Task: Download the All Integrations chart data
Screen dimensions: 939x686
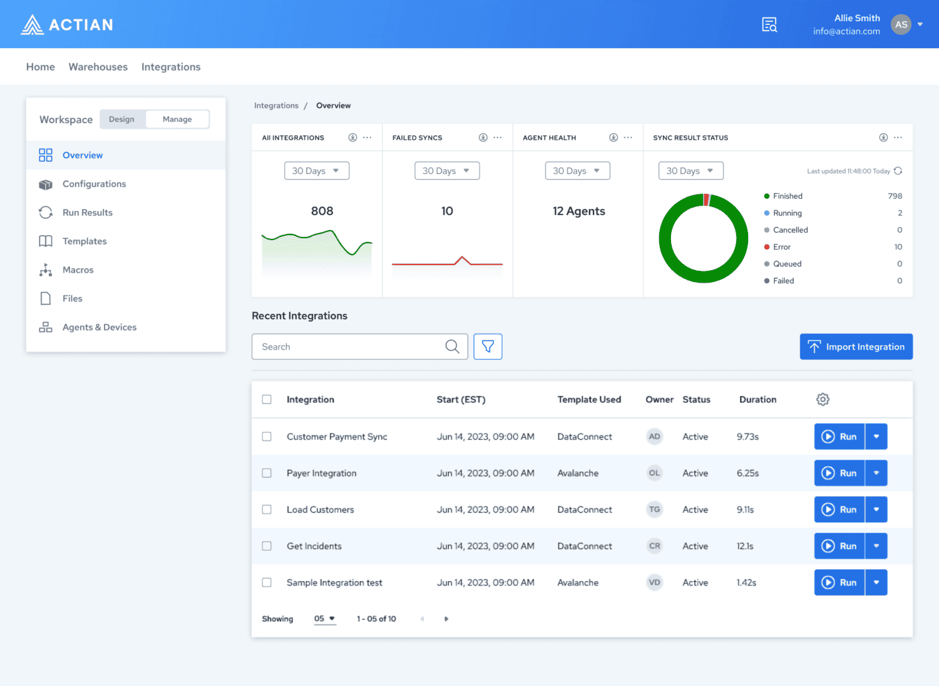Action: (x=352, y=137)
